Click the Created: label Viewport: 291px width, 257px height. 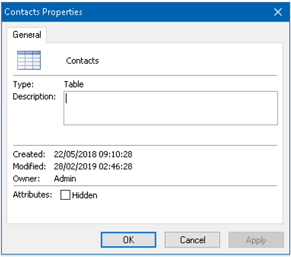click(x=29, y=154)
